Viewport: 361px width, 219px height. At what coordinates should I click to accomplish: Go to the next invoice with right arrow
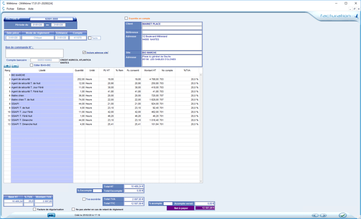(x=324, y=215)
